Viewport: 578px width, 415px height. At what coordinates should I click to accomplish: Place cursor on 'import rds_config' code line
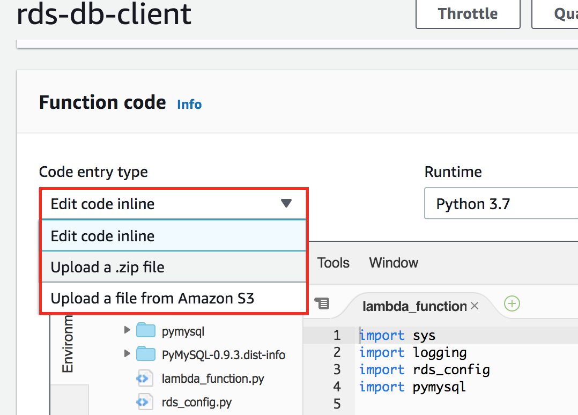[x=425, y=369]
